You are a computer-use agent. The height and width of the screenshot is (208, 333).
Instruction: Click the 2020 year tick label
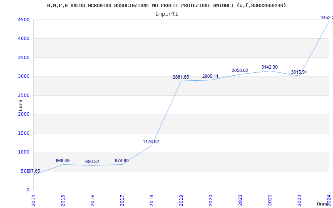tap(211, 201)
